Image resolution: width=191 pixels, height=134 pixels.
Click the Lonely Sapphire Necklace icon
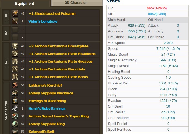click(x=15, y=93)
